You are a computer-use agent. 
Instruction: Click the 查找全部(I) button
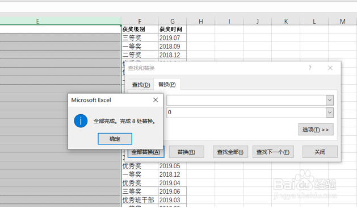(230, 152)
